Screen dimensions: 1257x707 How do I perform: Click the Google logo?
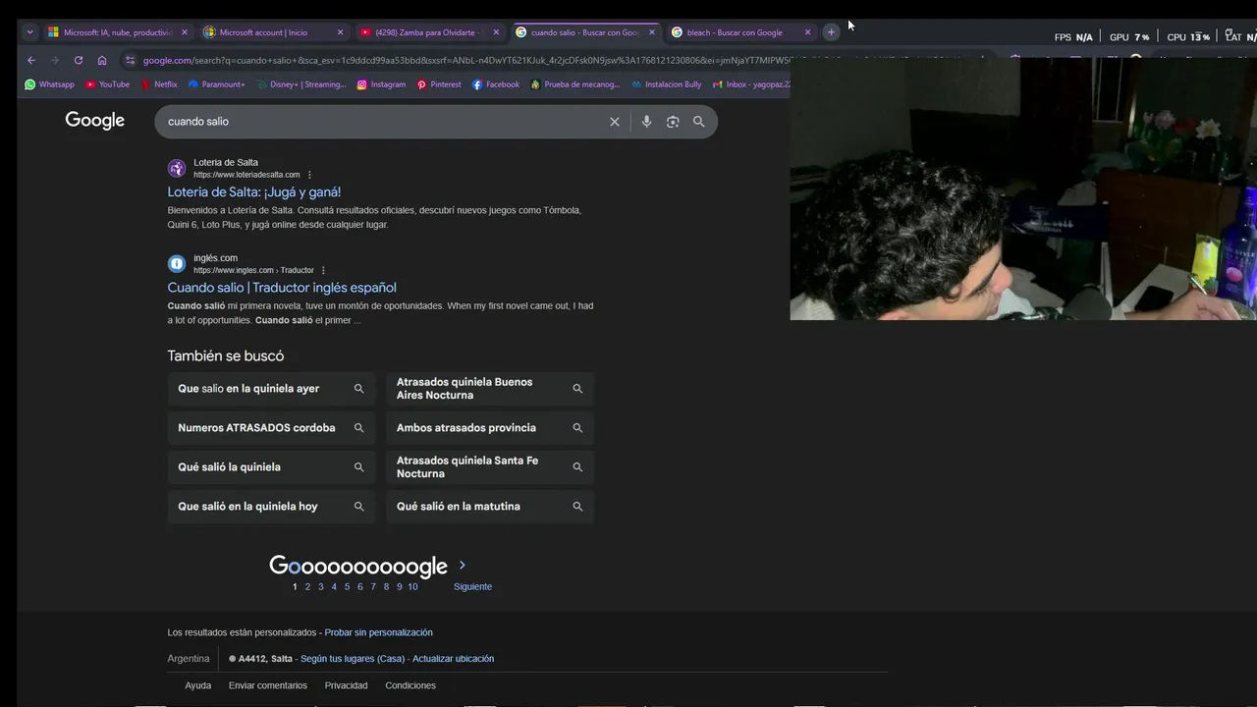95,121
